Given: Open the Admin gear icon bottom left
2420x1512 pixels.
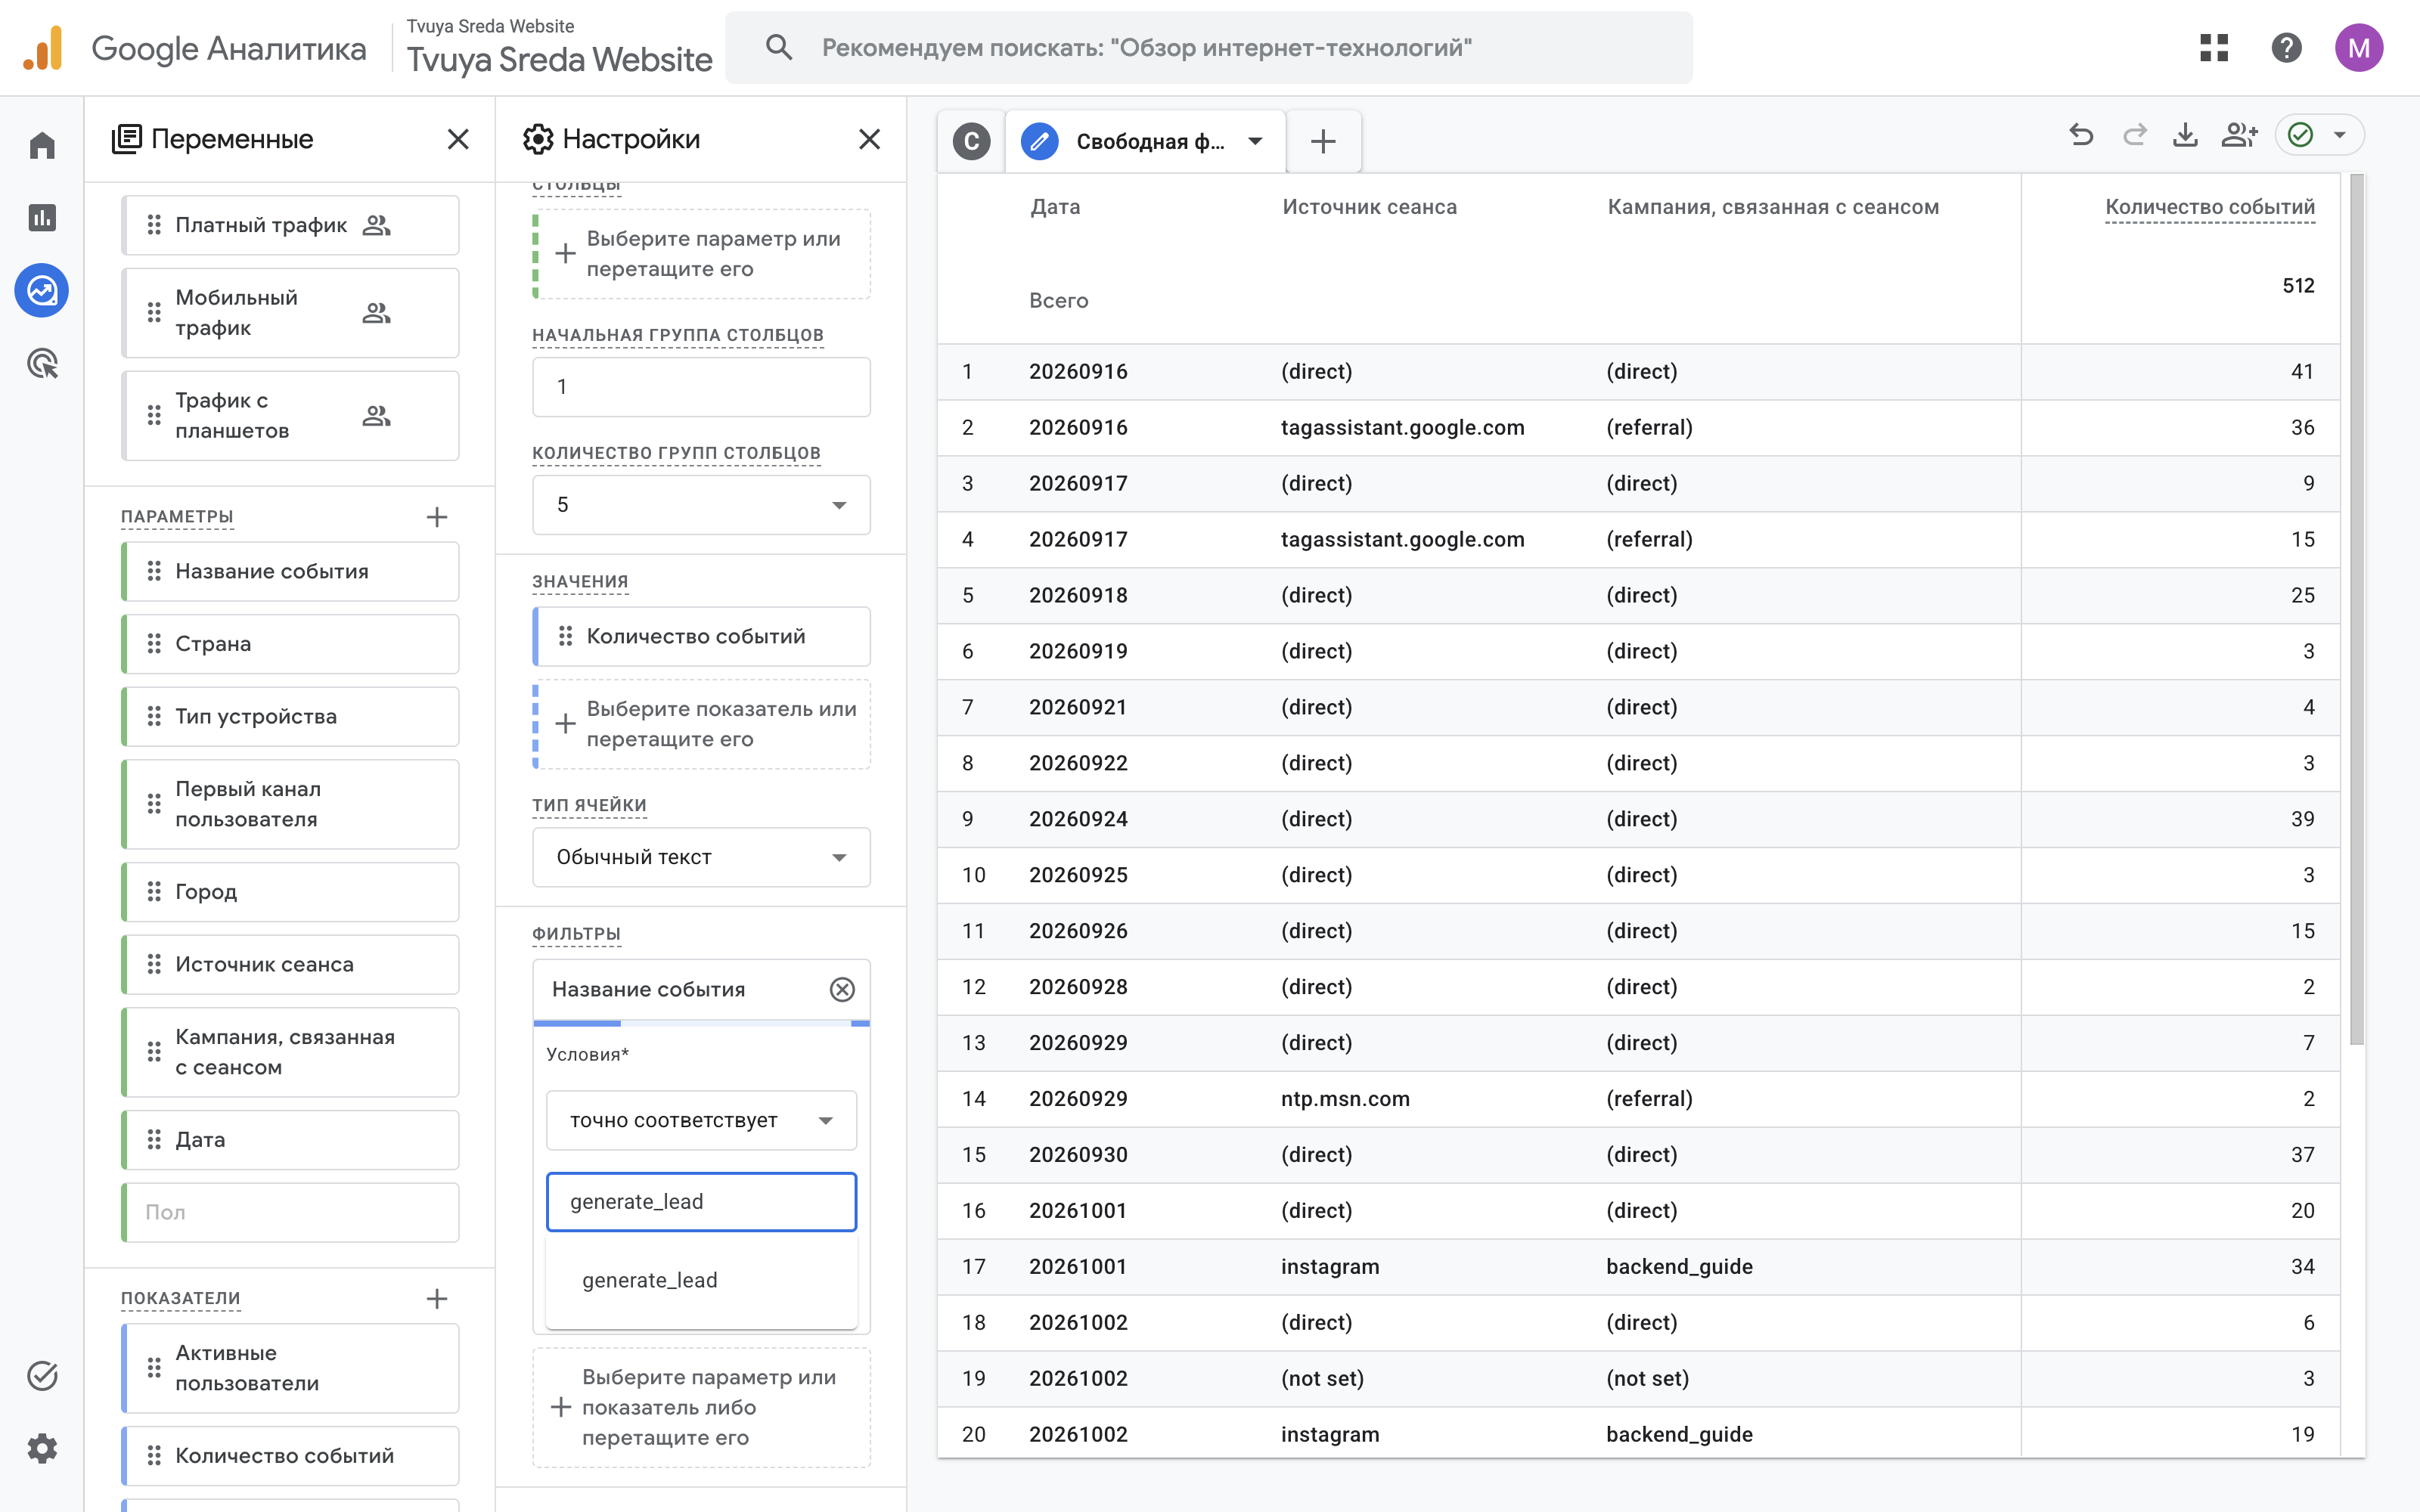Looking at the screenshot, I should point(42,1448).
